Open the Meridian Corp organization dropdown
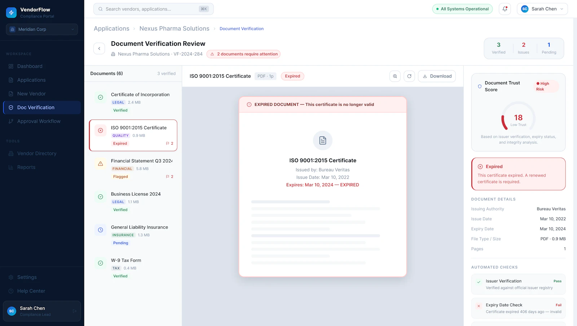 point(42,29)
